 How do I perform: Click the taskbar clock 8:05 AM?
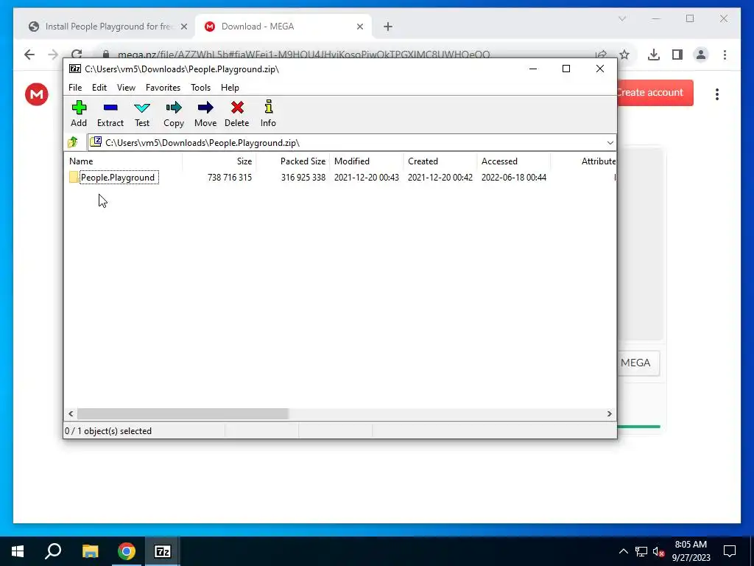pyautogui.click(x=691, y=545)
